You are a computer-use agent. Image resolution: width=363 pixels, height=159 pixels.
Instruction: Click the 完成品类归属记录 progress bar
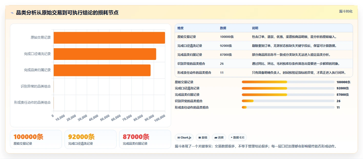[x=288, y=95]
